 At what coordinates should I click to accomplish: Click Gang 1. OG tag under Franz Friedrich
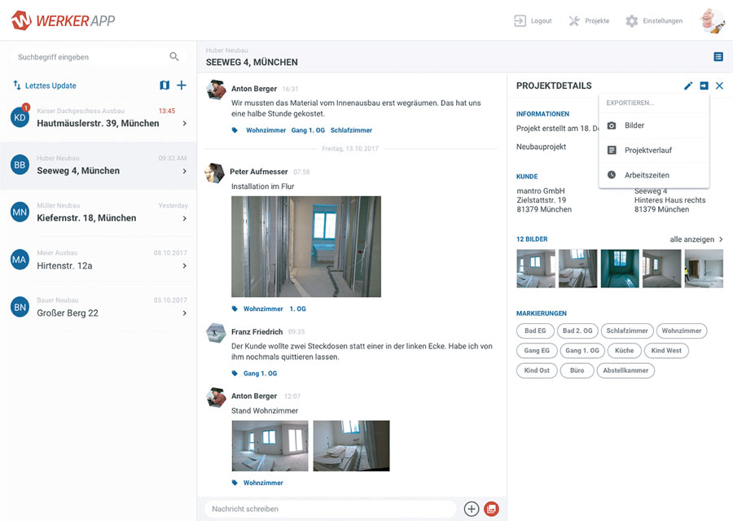click(260, 374)
